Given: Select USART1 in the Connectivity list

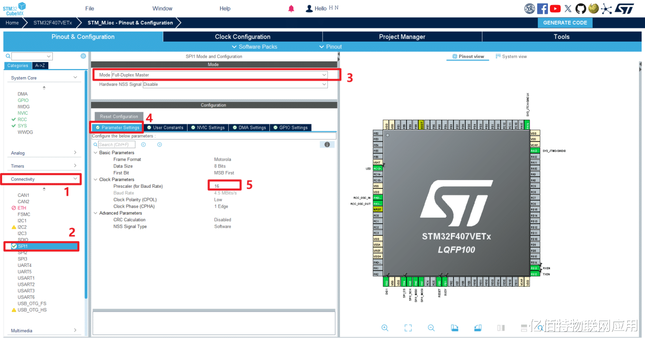Looking at the screenshot, I should coord(26,278).
